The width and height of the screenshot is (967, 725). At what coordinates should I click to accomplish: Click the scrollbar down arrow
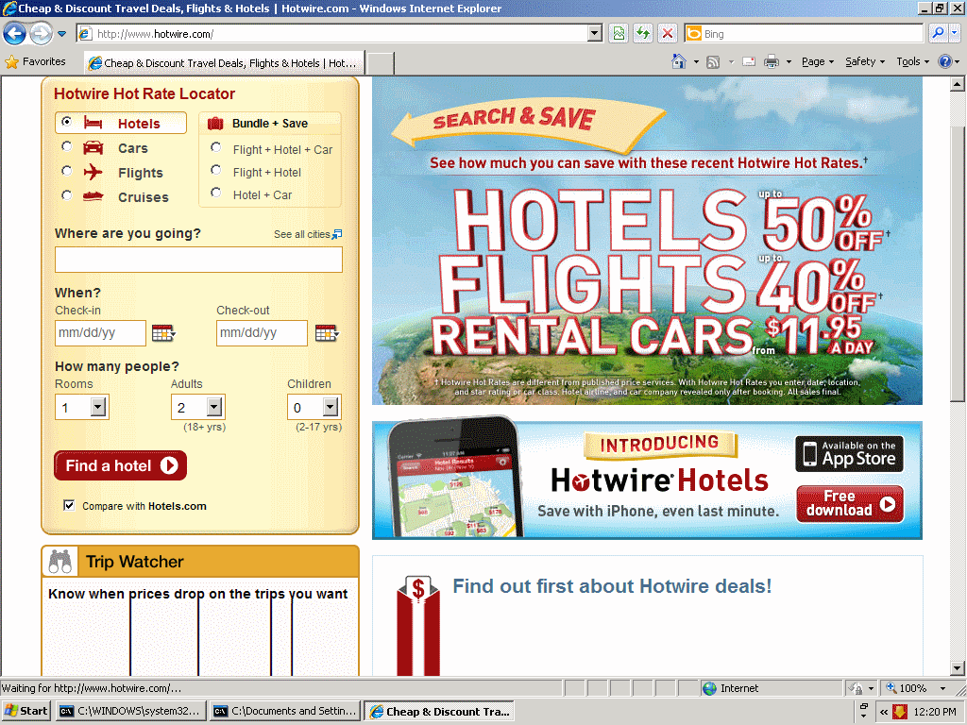tap(958, 668)
